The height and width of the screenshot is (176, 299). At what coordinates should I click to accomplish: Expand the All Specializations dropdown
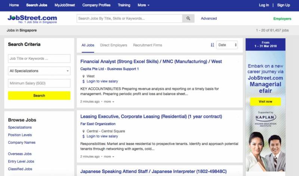[39, 71]
